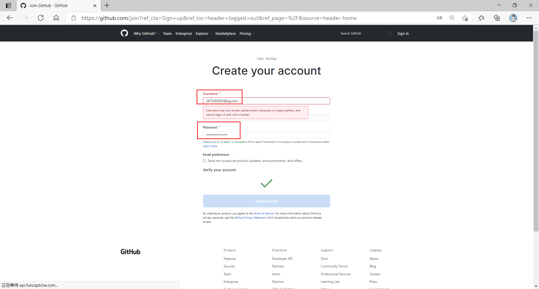The image size is (539, 289).
Task: Click the GitHub octocat logo in header
Action: coord(124,33)
